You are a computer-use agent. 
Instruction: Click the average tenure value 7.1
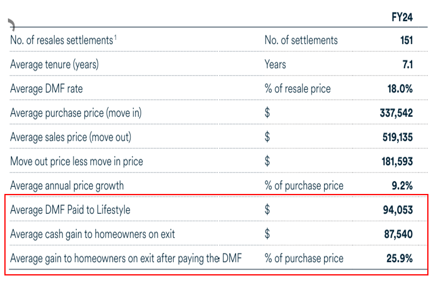click(407, 64)
